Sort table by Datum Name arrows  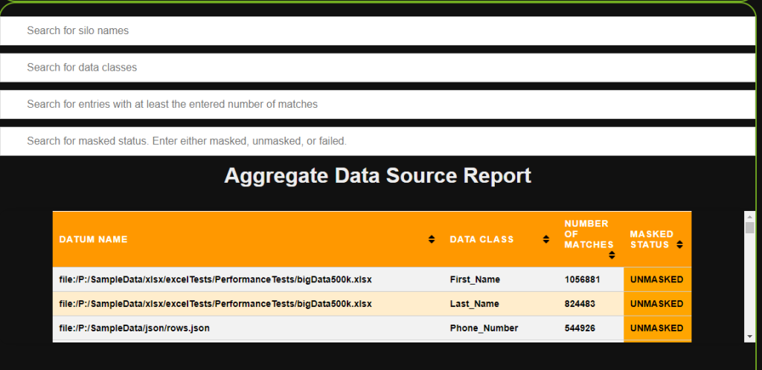click(432, 239)
